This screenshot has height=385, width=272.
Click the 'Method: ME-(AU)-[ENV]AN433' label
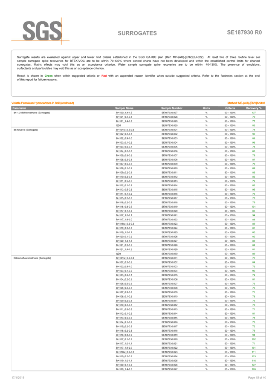pos(246,103)
